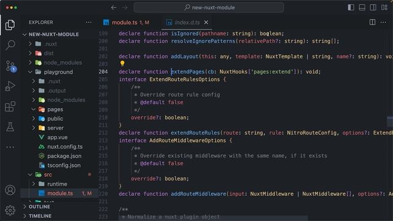Click the isIgnored function name
This screenshot has height=221, width=393.
point(185,34)
